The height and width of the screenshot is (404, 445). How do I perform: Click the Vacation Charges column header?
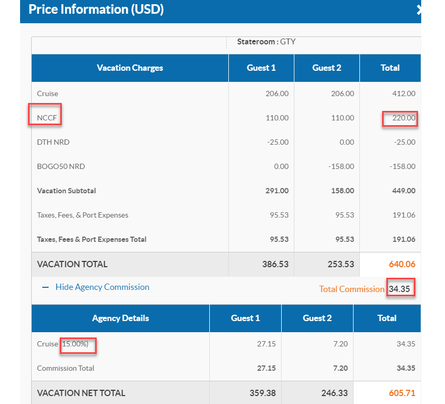[130, 68]
